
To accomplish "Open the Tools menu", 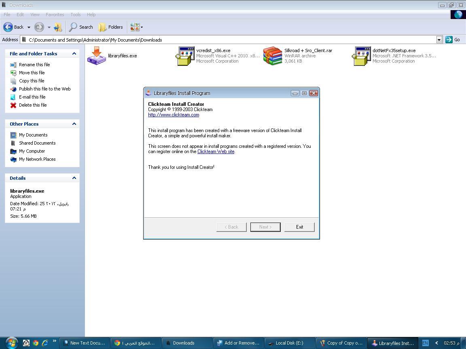I will pos(75,15).
